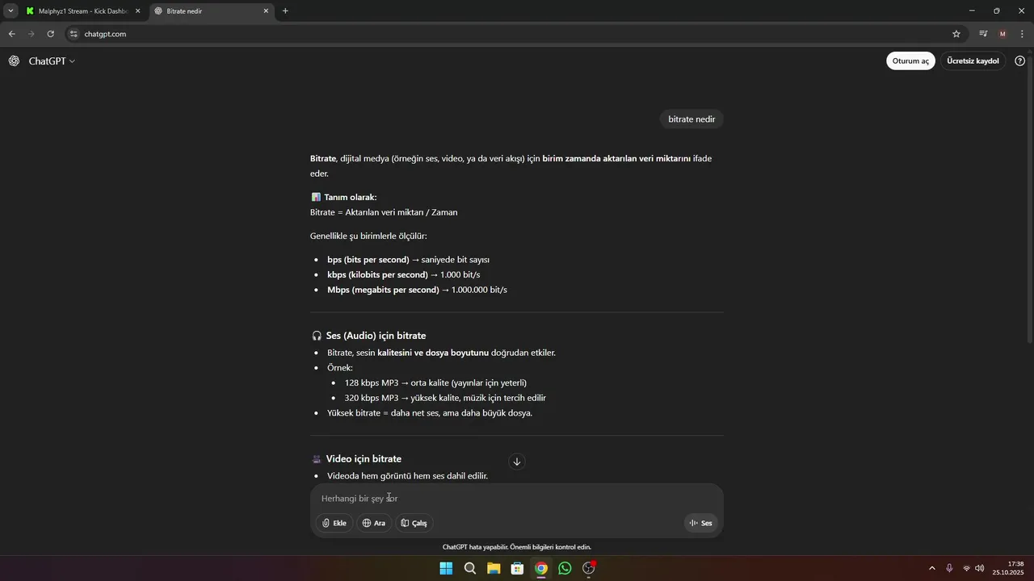Open the app with red notification badge in taskbar
The height and width of the screenshot is (581, 1034).
(589, 569)
